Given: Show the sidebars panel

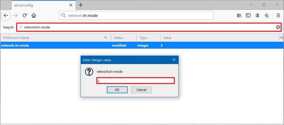Looking at the screenshot, I should click(248, 15).
